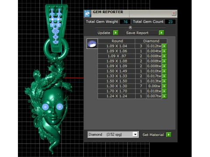Click the Round column header
Image resolution: width=210 pixels, height=157 pixels.
point(116,41)
